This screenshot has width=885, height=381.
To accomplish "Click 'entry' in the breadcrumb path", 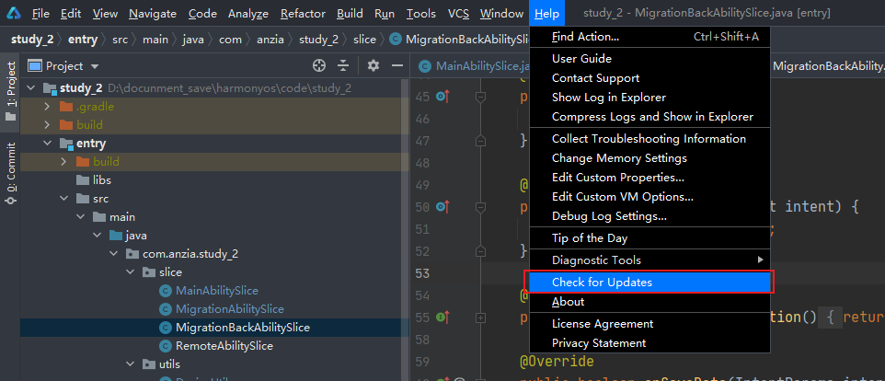I will 82,40.
